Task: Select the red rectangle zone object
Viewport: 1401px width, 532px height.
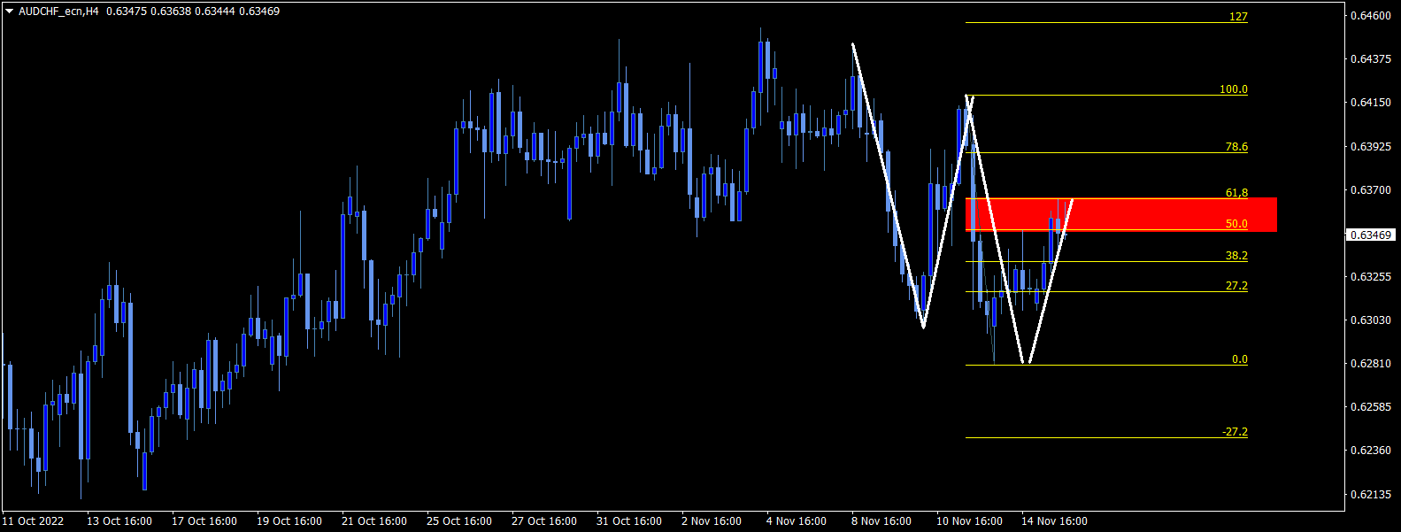Action: point(1121,215)
